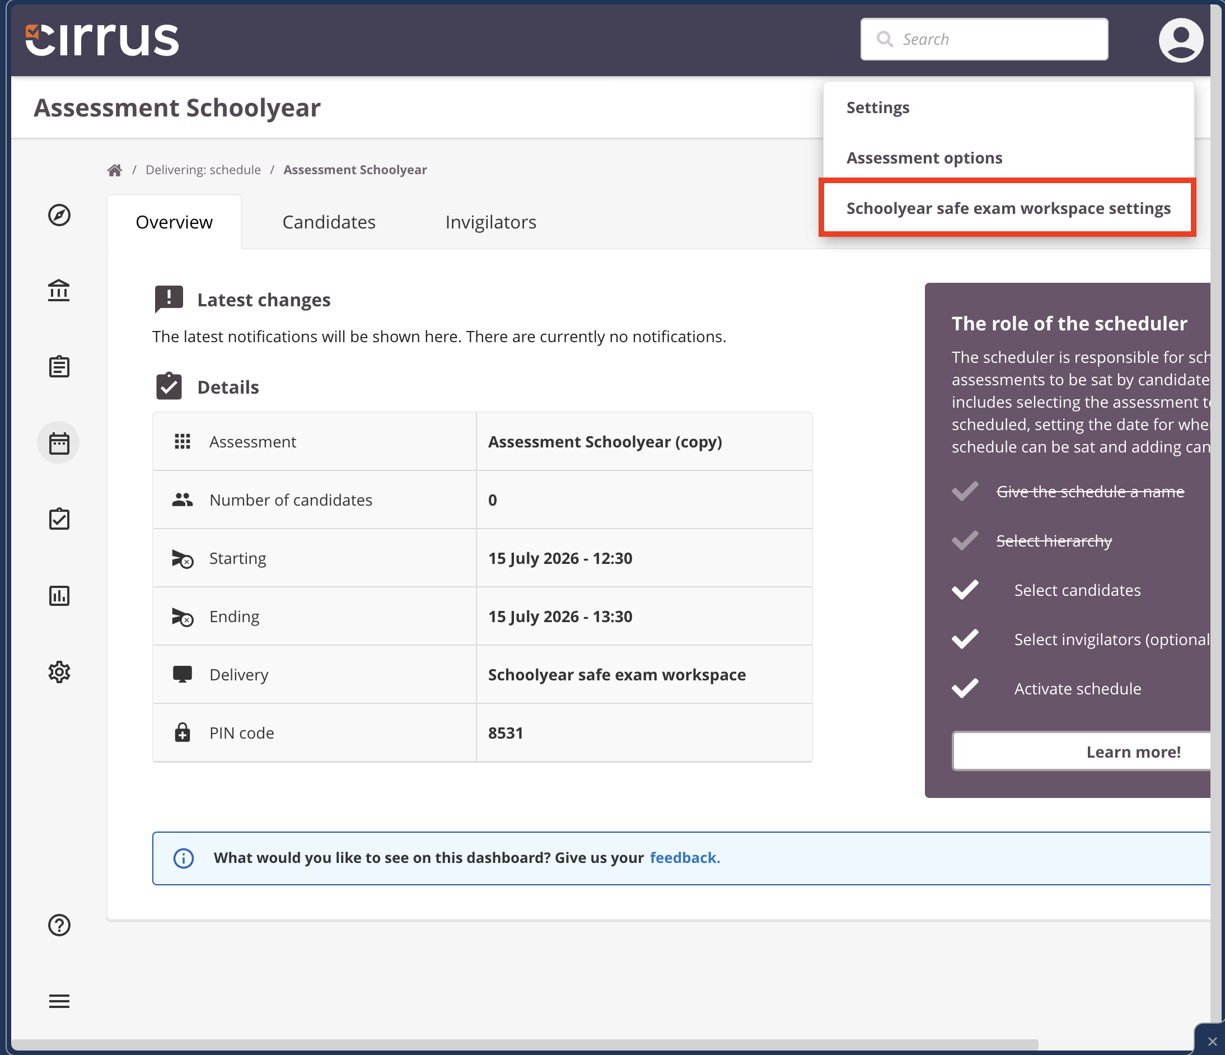Open the help question mark icon

[x=59, y=925]
